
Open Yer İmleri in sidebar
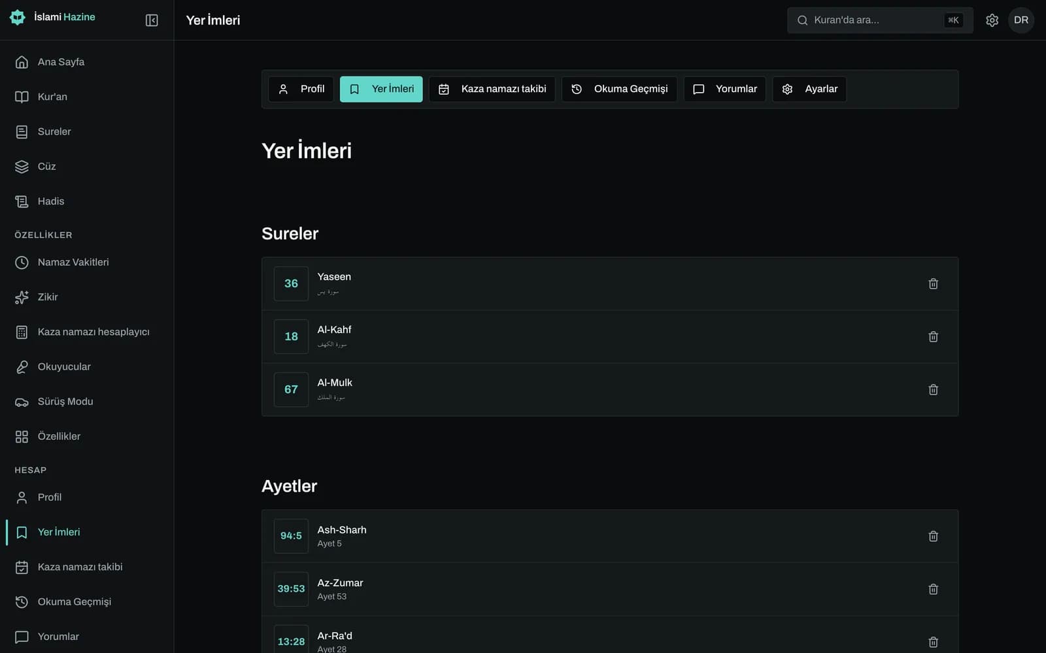(87, 532)
